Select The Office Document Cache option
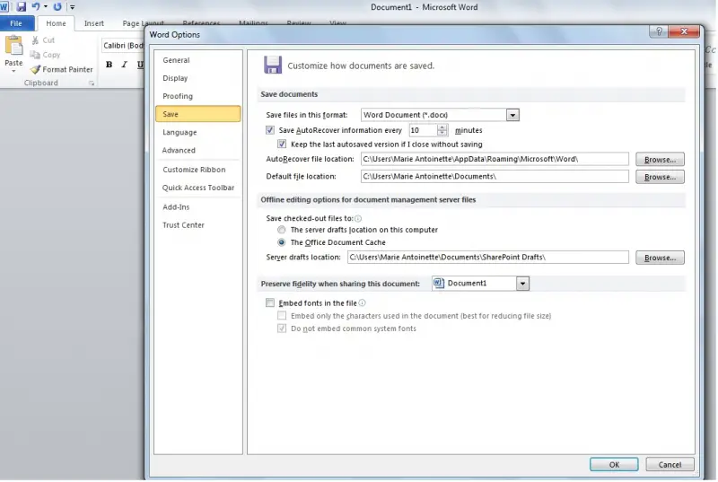This screenshot has height=482, width=718. click(282, 242)
